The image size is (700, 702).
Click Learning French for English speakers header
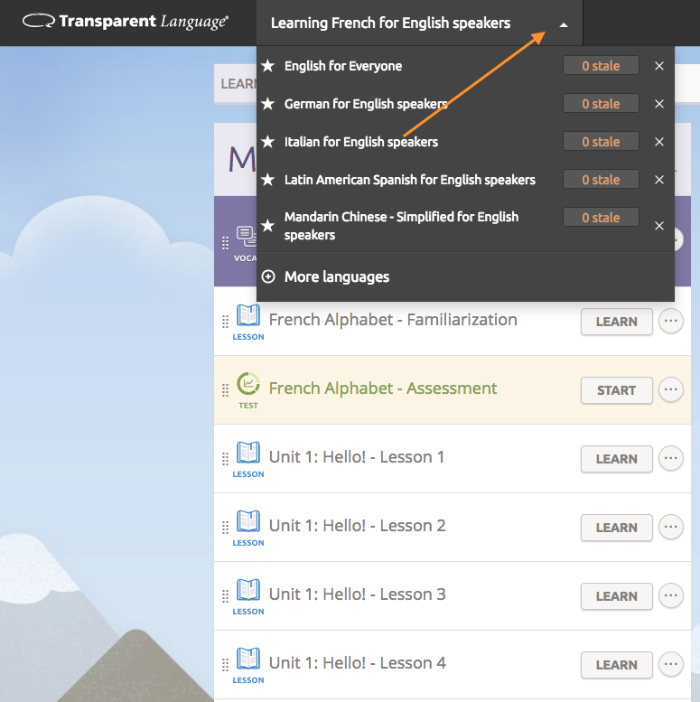(x=390, y=23)
